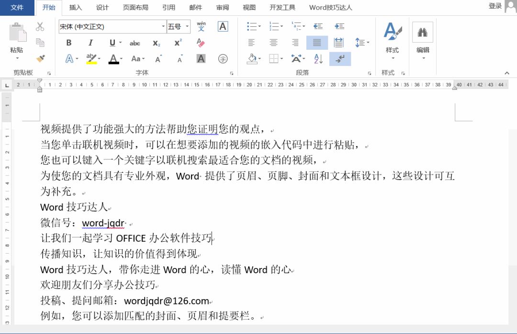Click the Copy icon in clipboard group
Image resolution: width=517 pixels, height=334 pixels.
(40, 43)
